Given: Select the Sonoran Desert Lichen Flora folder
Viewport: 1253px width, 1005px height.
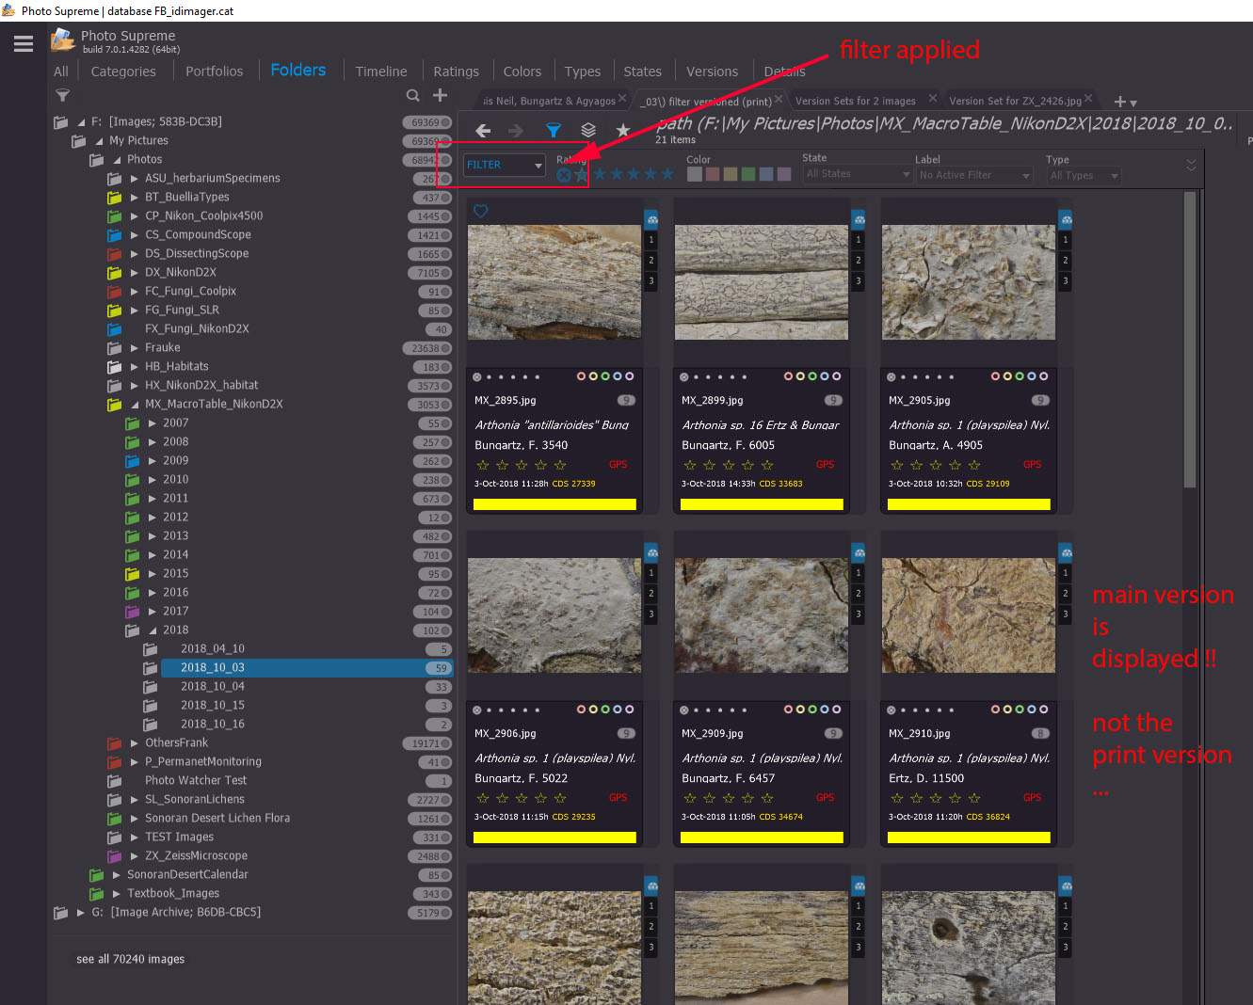Looking at the screenshot, I should (217, 819).
